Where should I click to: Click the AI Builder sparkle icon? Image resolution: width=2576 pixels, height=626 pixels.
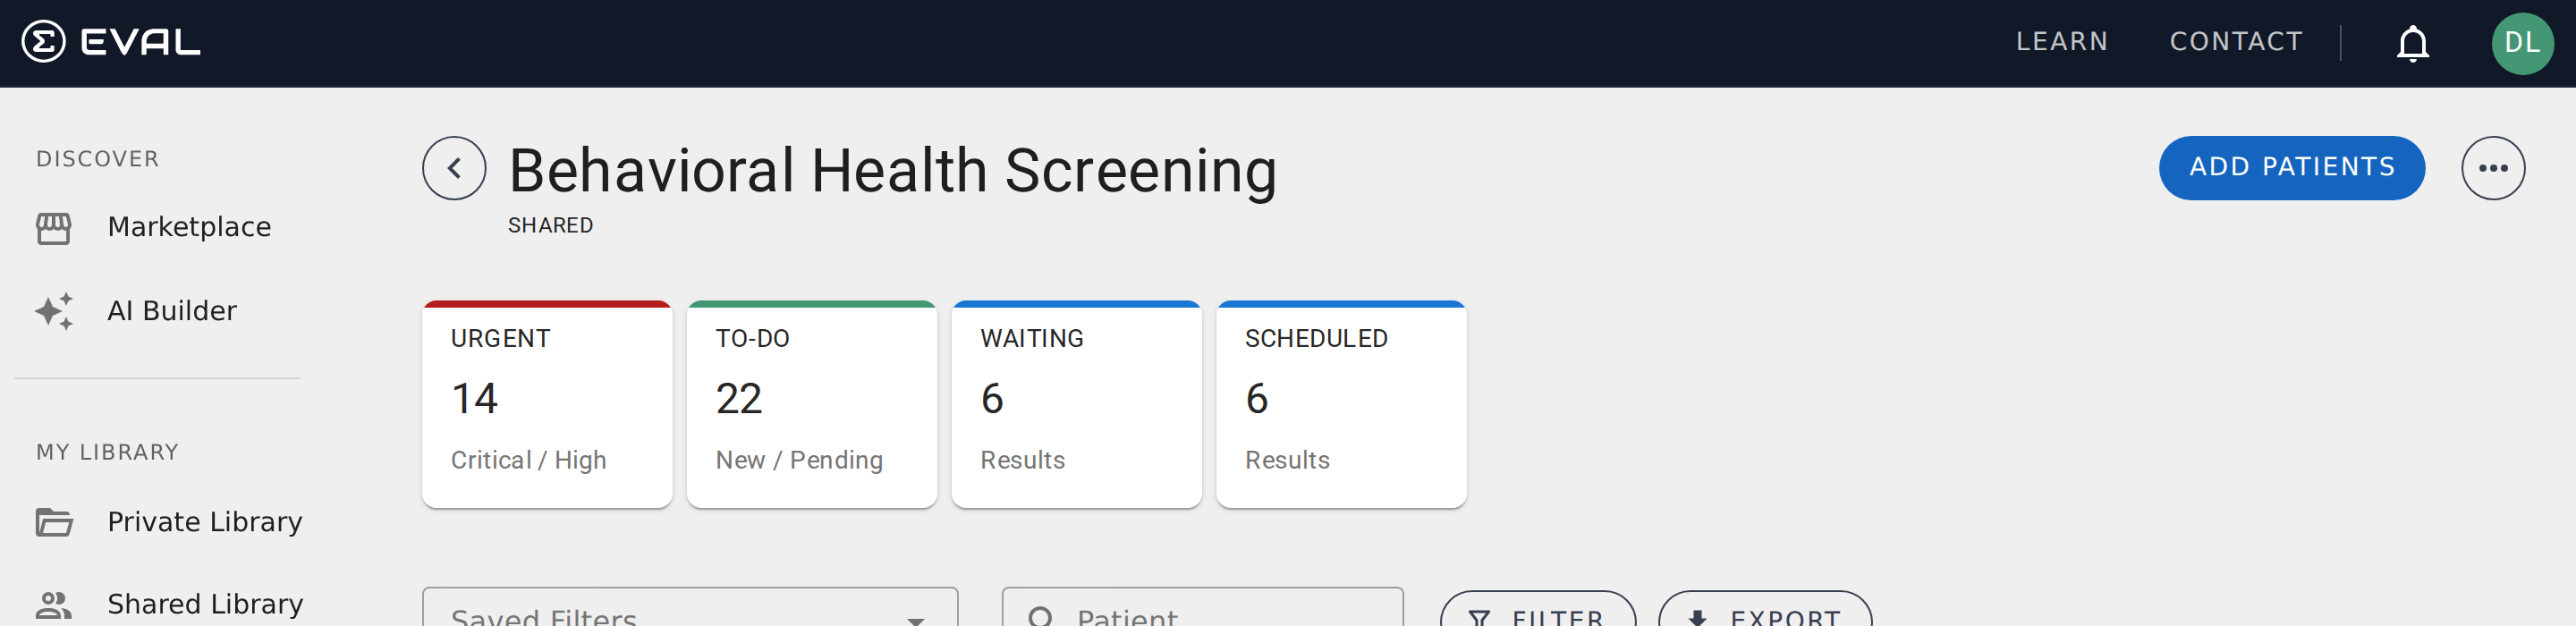pyautogui.click(x=54, y=311)
